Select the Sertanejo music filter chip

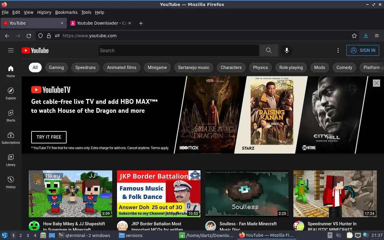tap(194, 67)
